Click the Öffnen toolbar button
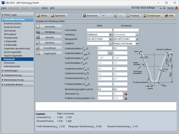 click(43, 16)
